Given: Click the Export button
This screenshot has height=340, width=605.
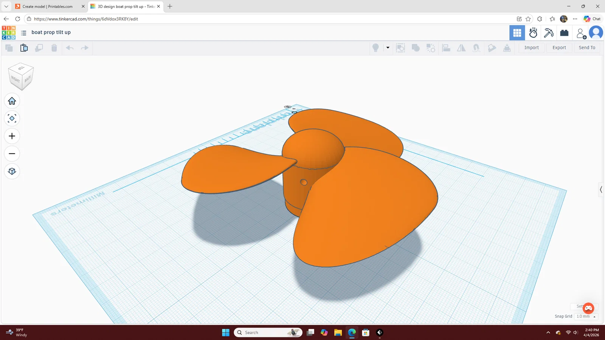Looking at the screenshot, I should pos(559,48).
